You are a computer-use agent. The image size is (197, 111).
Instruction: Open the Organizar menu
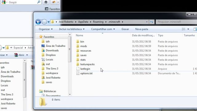[x=46, y=29]
